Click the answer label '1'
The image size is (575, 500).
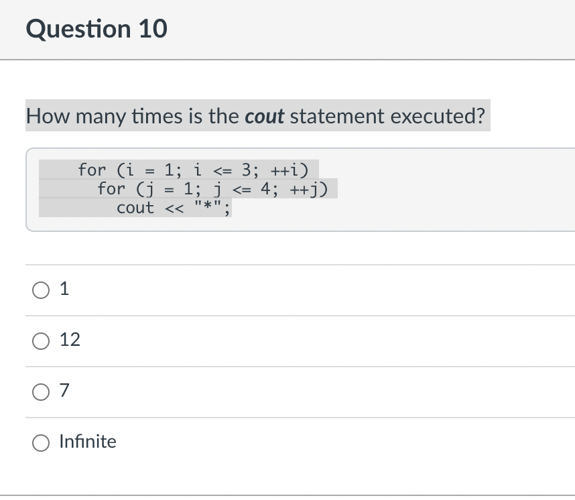point(64,289)
